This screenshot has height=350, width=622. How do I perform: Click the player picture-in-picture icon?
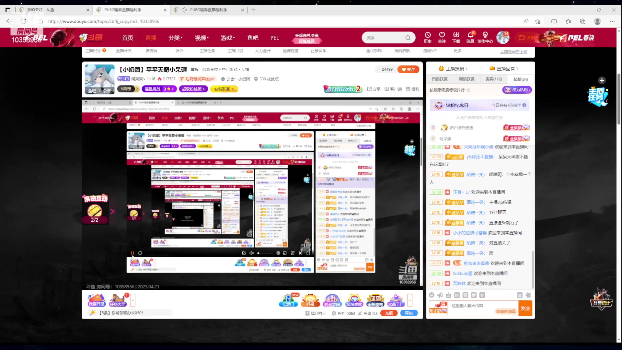click(285, 253)
